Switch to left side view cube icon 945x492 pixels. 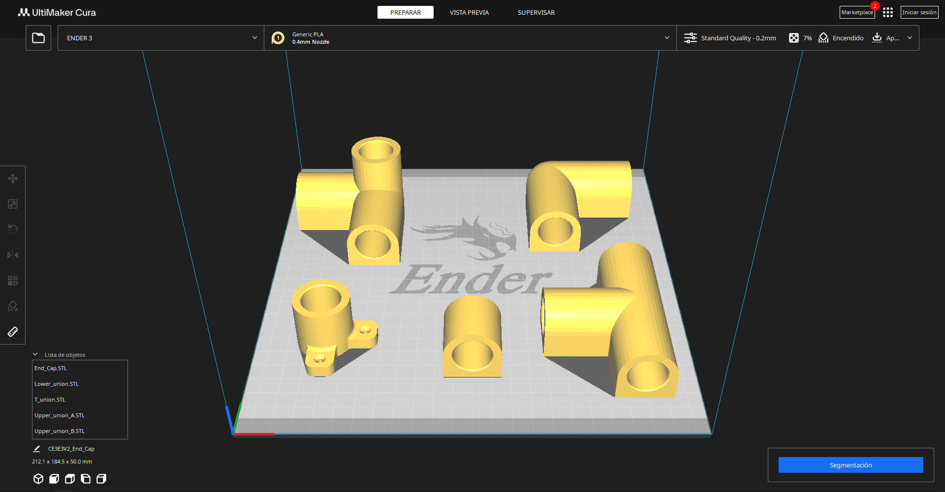point(86,479)
